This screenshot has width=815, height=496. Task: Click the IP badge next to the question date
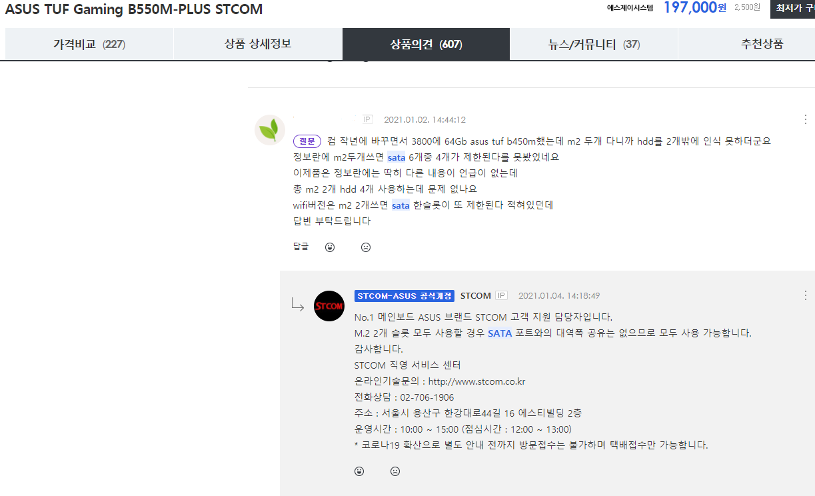click(368, 119)
